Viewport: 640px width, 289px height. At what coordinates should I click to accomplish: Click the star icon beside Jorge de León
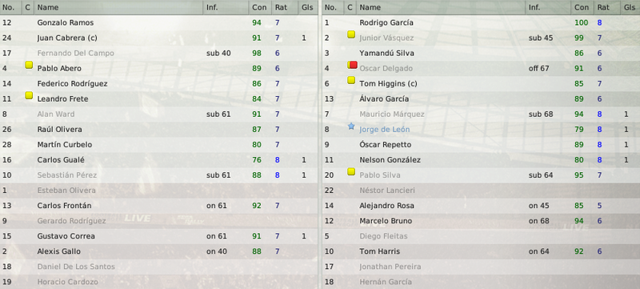[x=351, y=126]
